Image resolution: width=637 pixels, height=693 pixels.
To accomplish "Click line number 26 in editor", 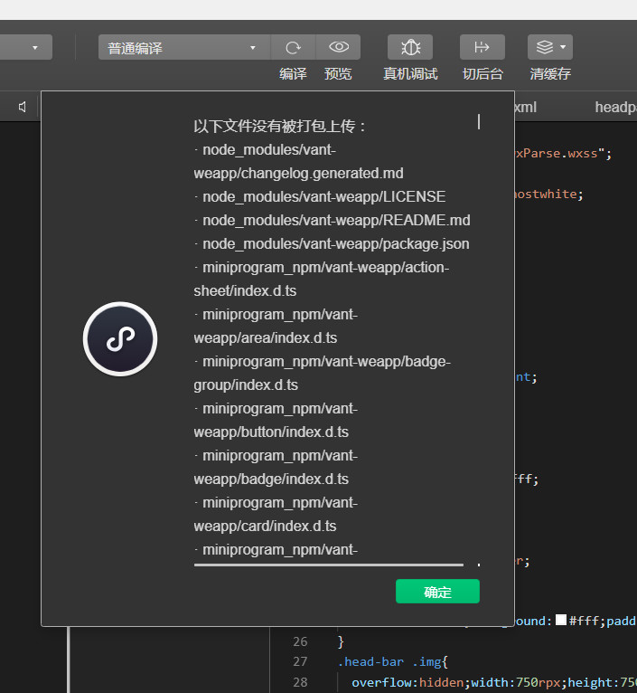I will 300,641.
